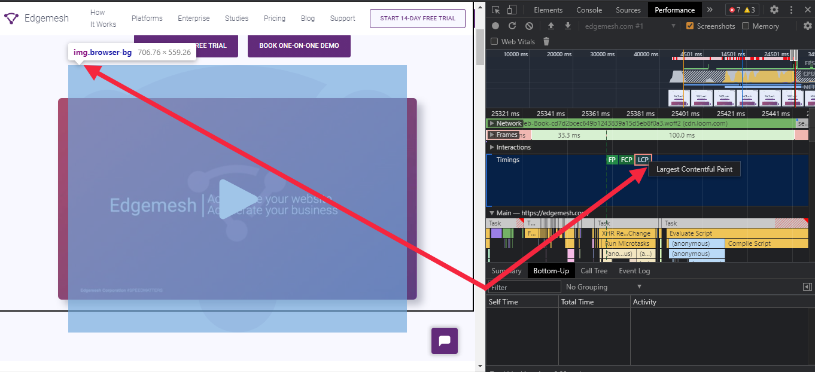
Task: Select the Run Microtasks flame bar
Action: coord(627,243)
